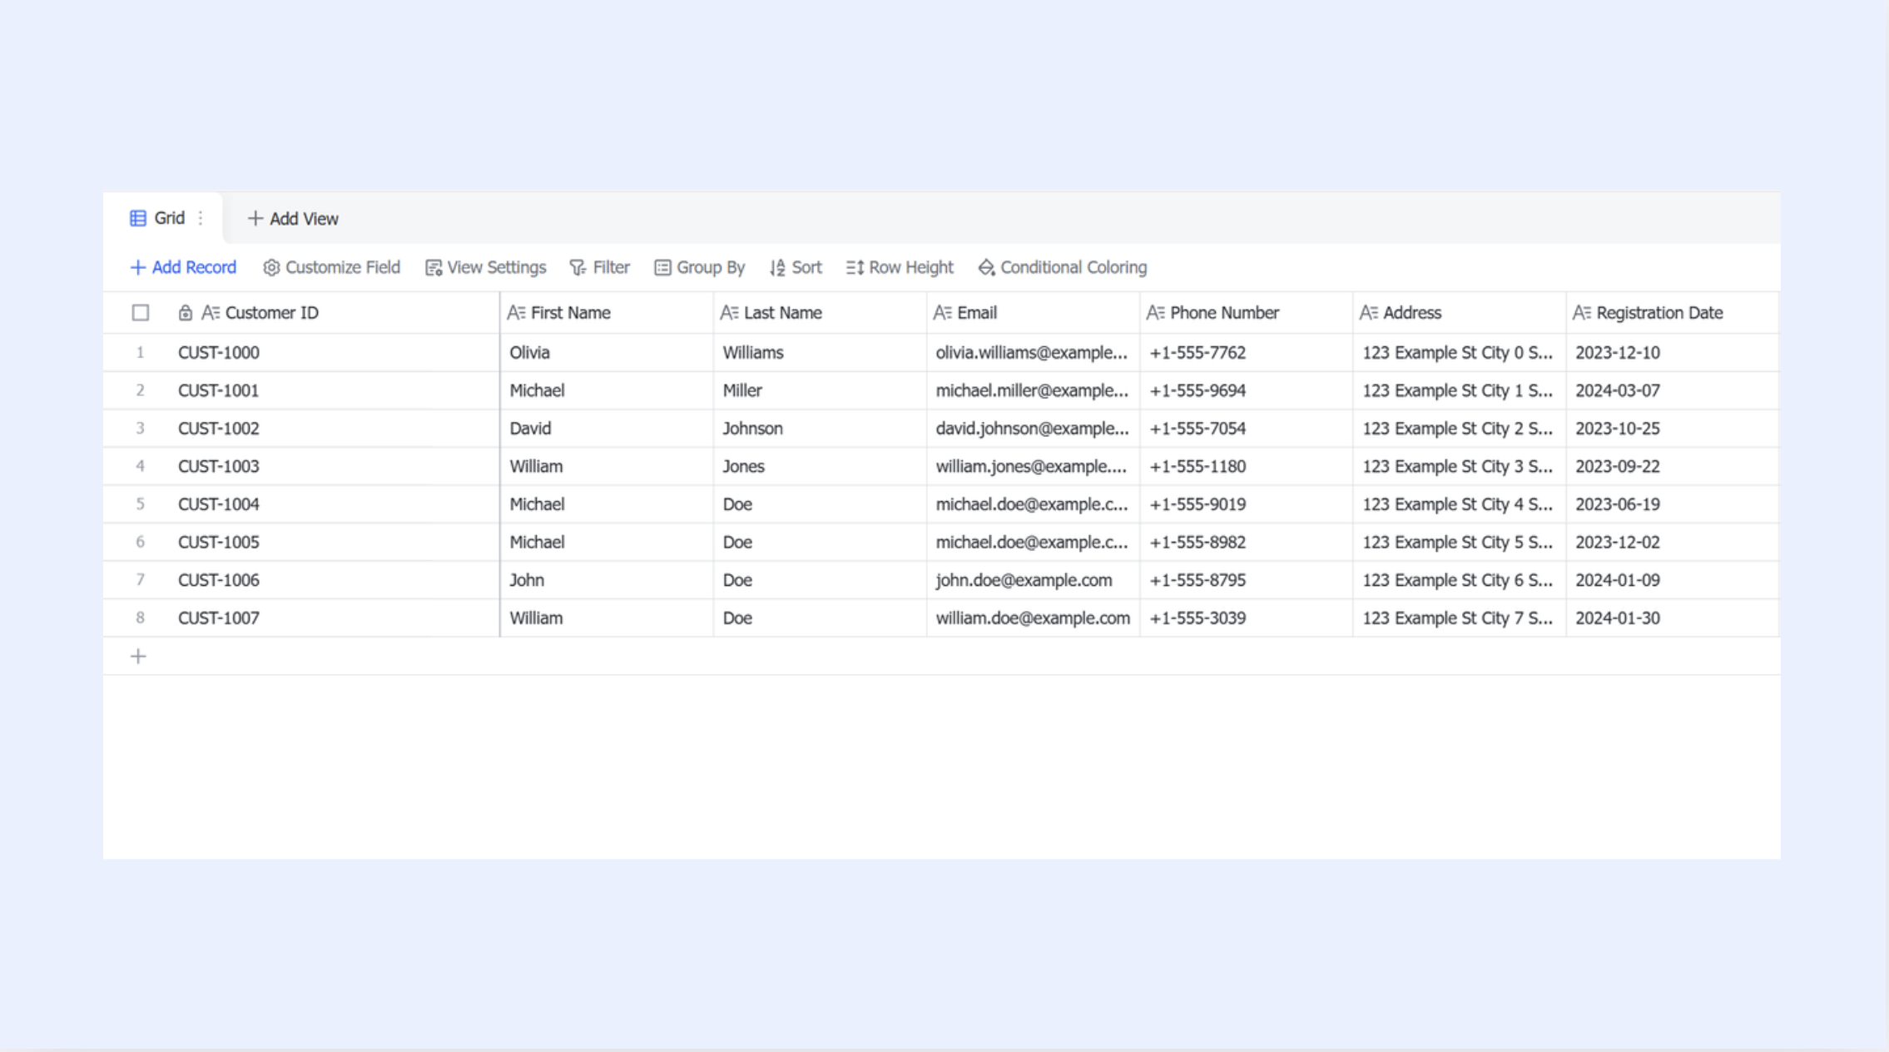Click the Registration Date column header
Viewport: 1889px width, 1052px height.
(x=1672, y=313)
